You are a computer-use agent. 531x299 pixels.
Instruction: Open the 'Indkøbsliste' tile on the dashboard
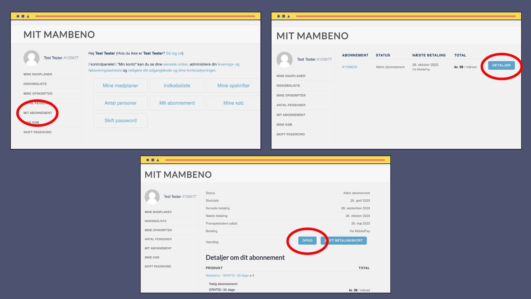pyautogui.click(x=177, y=86)
